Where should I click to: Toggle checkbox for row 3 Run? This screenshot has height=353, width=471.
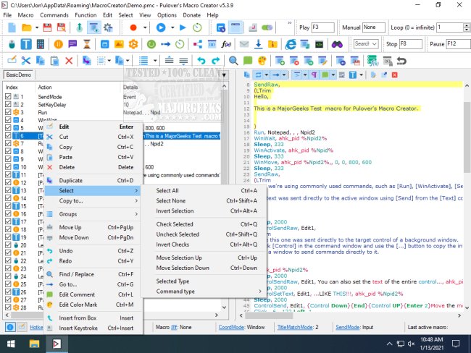[x=9, y=112]
